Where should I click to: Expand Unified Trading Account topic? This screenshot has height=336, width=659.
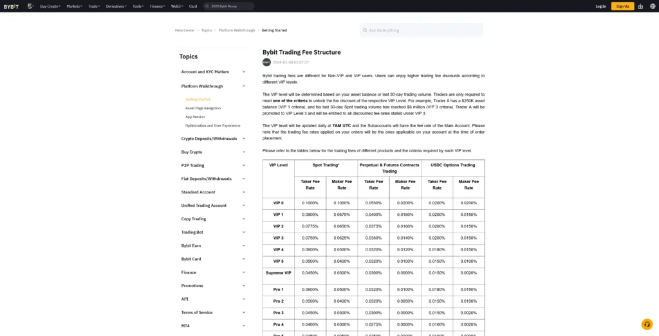(213, 206)
